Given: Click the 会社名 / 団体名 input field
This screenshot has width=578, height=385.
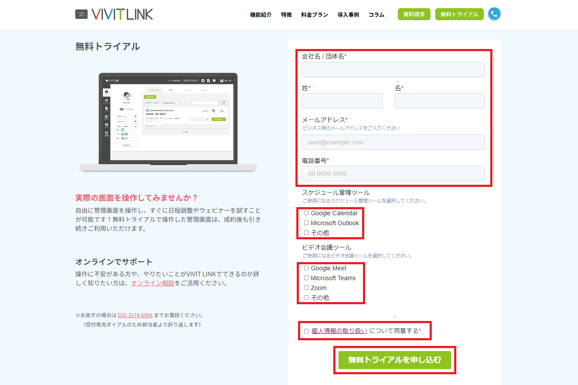Looking at the screenshot, I should coord(393,69).
